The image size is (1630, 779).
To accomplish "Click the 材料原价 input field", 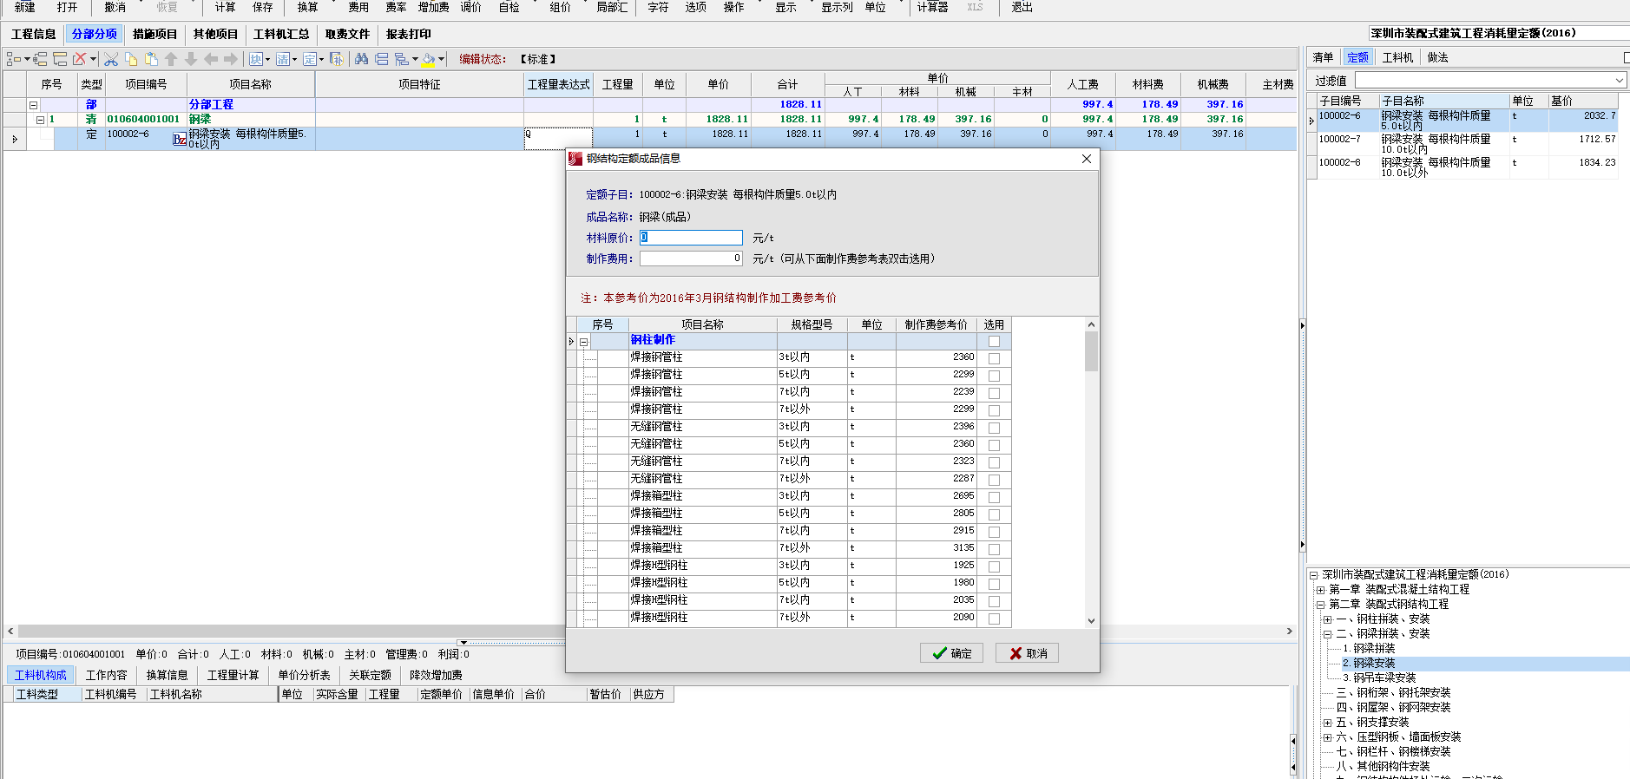I will click(691, 238).
